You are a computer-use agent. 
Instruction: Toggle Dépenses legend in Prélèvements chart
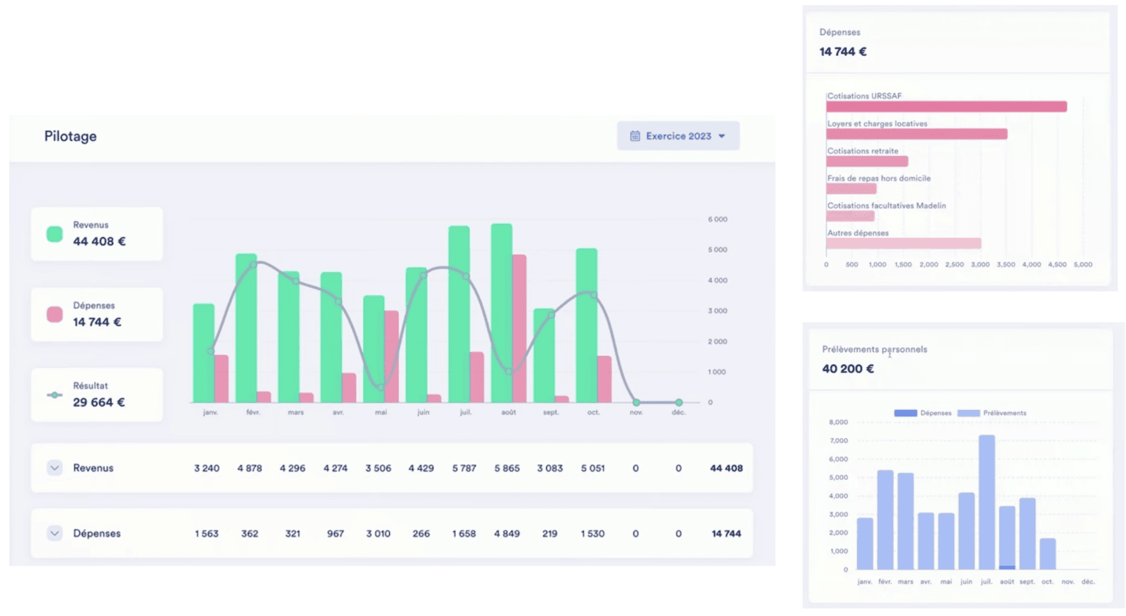click(923, 413)
